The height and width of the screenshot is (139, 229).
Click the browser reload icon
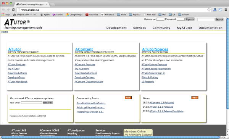pos(13,10)
